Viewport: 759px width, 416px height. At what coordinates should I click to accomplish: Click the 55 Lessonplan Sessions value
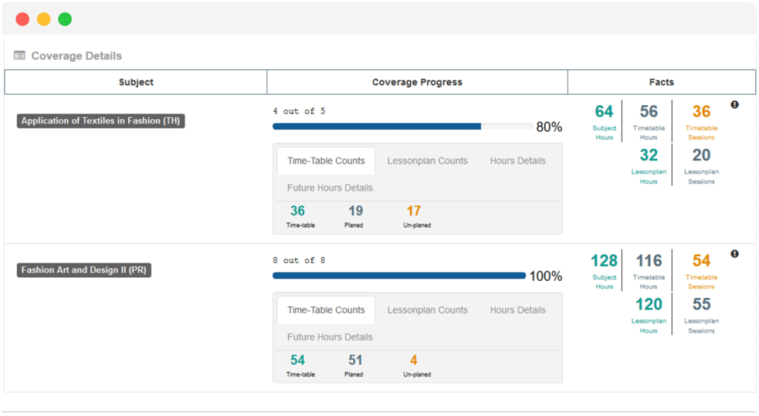pyautogui.click(x=701, y=304)
